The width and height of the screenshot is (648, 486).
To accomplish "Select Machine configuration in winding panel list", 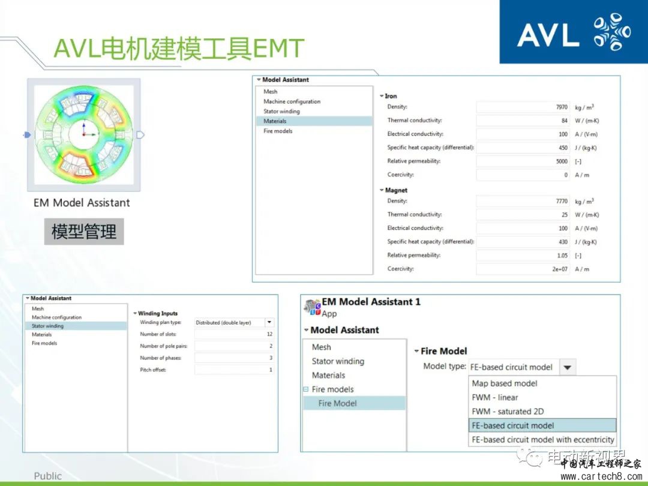I will click(x=56, y=317).
